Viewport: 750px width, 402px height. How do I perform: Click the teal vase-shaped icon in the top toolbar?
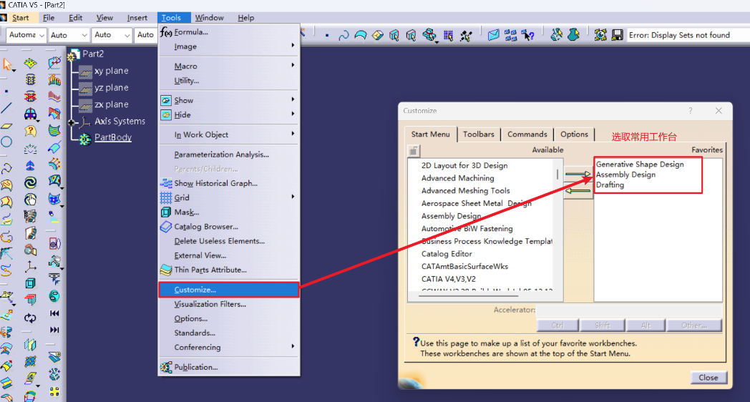click(573, 35)
